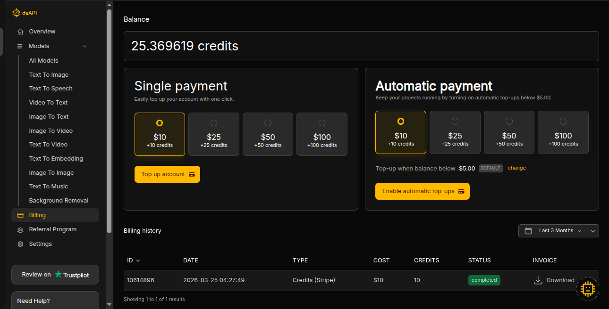Click the completed status badge
The height and width of the screenshot is (309, 609).
484,280
